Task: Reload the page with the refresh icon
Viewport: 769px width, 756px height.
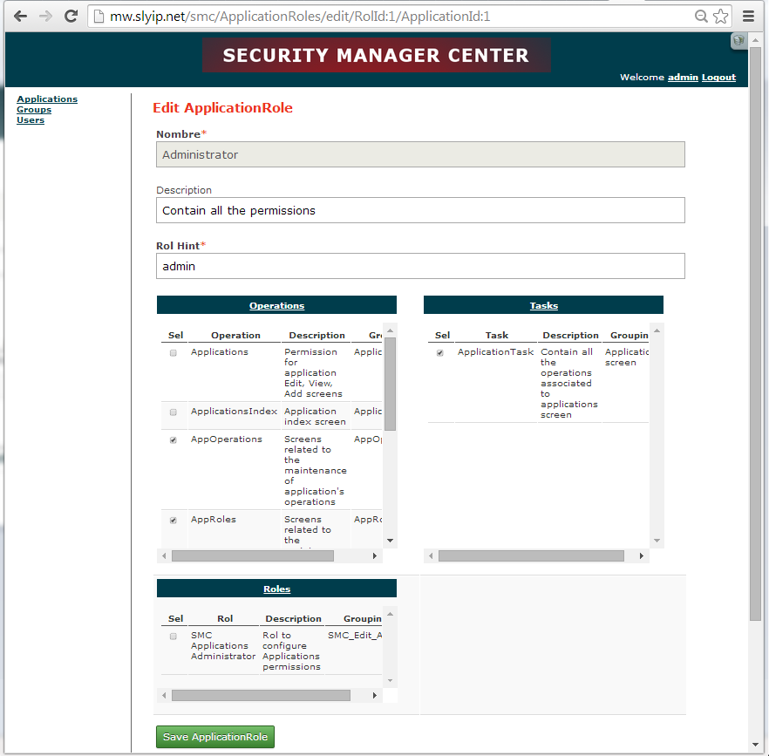Action: (71, 15)
